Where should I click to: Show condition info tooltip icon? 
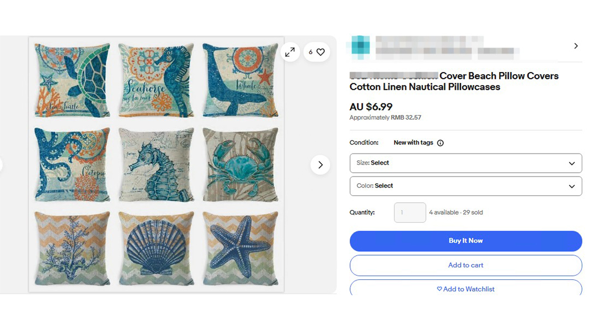tap(441, 143)
